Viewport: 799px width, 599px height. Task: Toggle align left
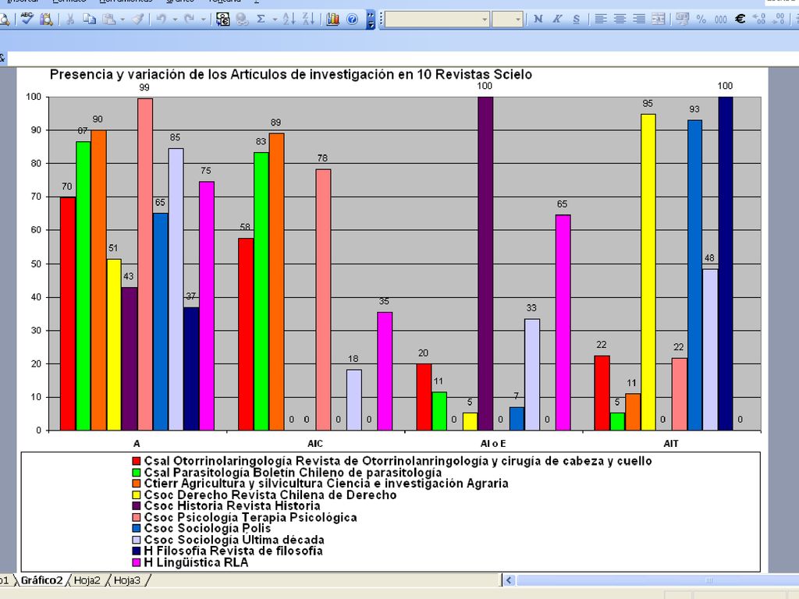click(x=601, y=19)
